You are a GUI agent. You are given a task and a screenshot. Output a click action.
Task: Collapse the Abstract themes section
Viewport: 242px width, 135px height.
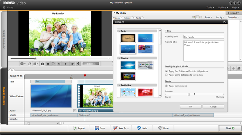pyautogui.click(x=120, y=58)
